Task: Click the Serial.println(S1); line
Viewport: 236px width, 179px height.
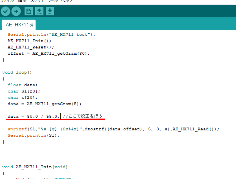Action: 33,136
